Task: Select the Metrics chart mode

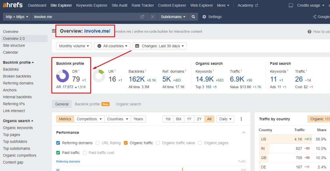Action: [x=65, y=119]
